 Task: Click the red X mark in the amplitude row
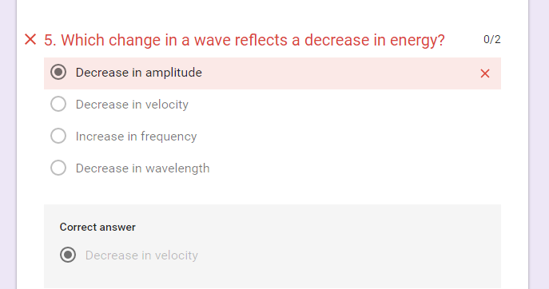485,73
